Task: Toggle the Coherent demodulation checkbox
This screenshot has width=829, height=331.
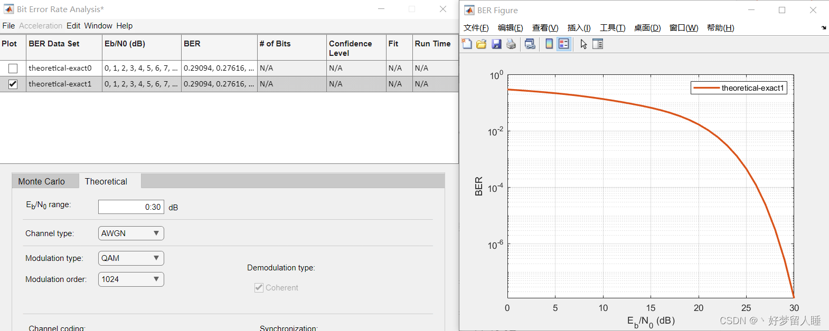Action: tap(259, 287)
